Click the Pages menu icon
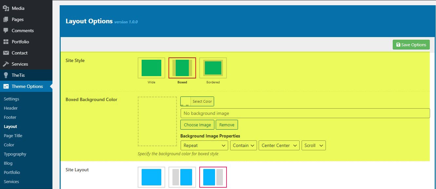 tap(6, 19)
